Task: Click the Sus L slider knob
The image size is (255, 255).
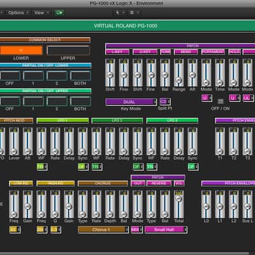Action: point(247,207)
